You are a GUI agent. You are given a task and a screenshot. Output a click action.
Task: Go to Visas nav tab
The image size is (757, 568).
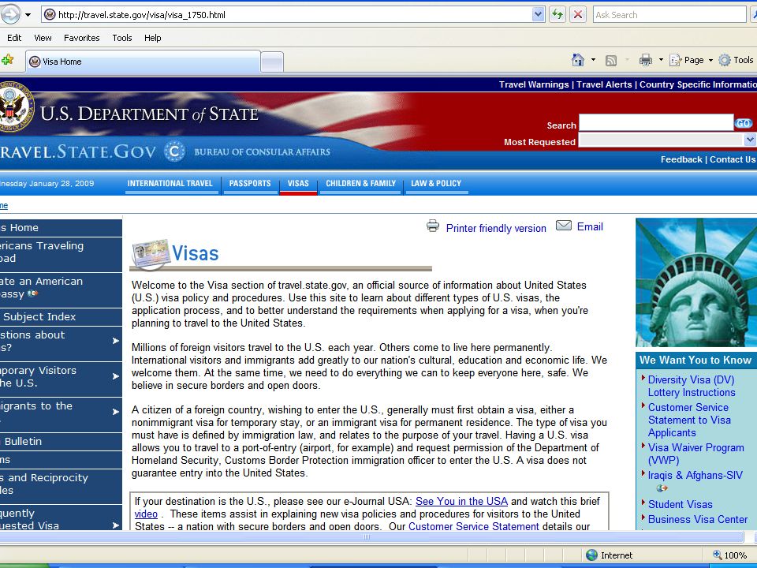(298, 184)
